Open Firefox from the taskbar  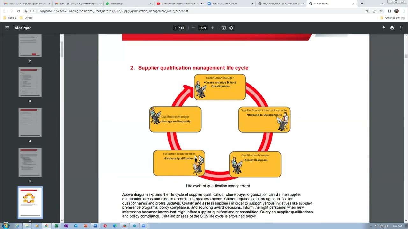coord(125,226)
